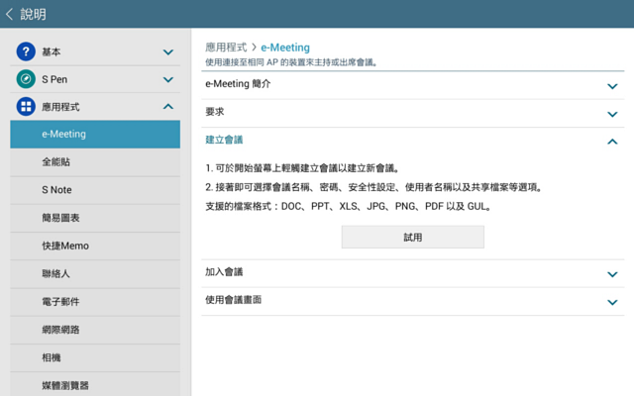This screenshot has width=634, height=396.
Task: Click the 支援的檔案格式 line of text
Action: (349, 207)
